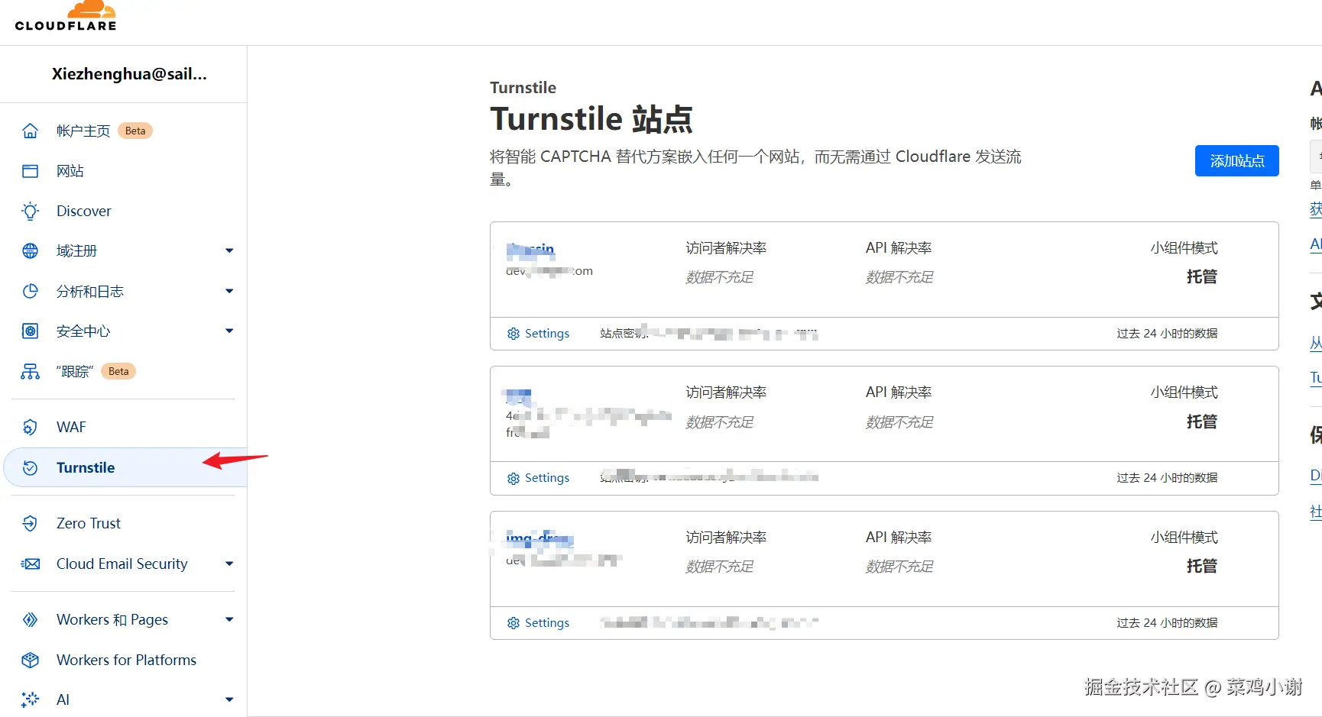Open Settings for the second site

click(x=547, y=478)
